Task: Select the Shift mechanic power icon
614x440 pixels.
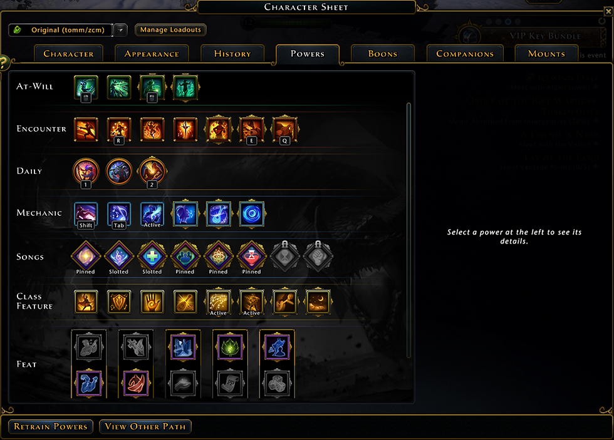Action: pos(86,214)
